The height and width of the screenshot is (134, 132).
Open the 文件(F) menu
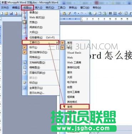pos(5,8)
